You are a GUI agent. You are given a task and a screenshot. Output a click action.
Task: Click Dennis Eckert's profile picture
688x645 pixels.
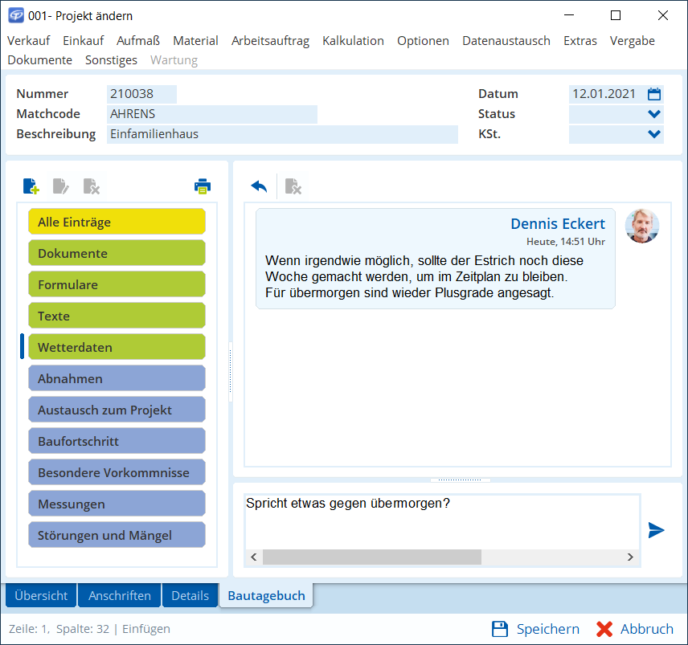[642, 226]
